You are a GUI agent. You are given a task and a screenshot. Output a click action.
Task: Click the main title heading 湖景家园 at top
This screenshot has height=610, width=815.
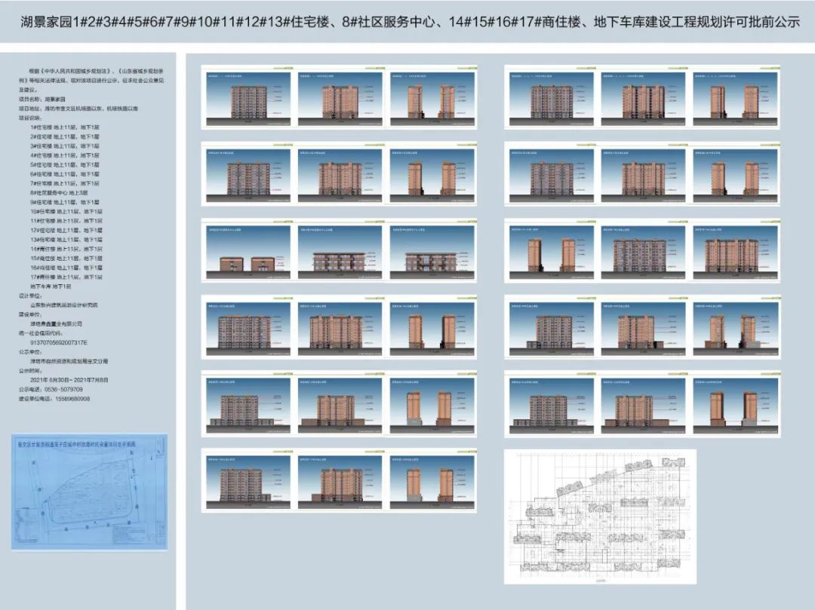tap(407, 23)
